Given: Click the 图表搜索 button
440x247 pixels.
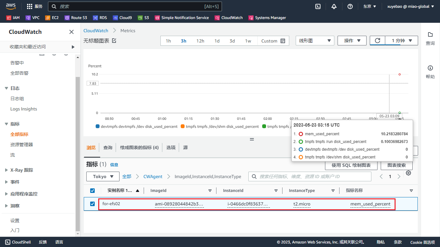Looking at the screenshot, I should [x=397, y=165].
